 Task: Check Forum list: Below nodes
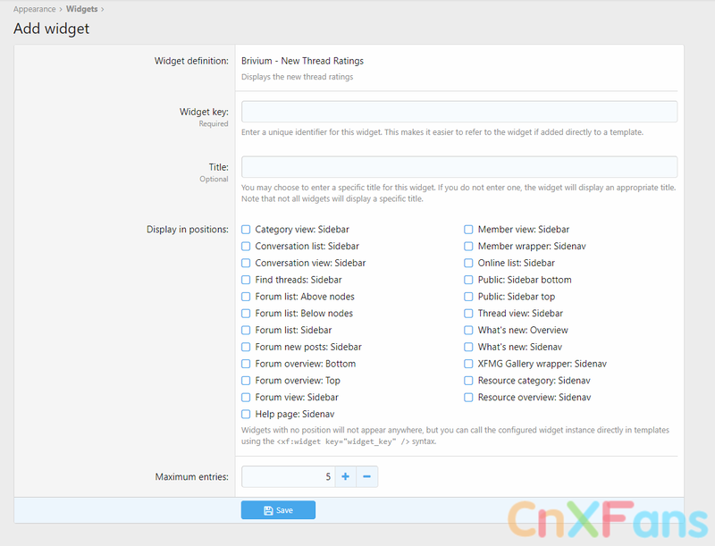246,314
